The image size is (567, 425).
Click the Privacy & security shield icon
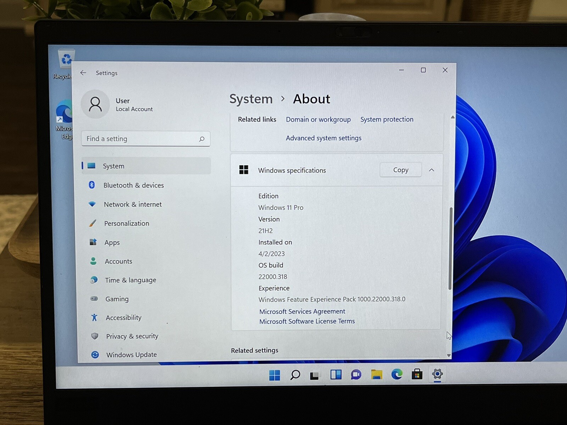[x=95, y=336]
